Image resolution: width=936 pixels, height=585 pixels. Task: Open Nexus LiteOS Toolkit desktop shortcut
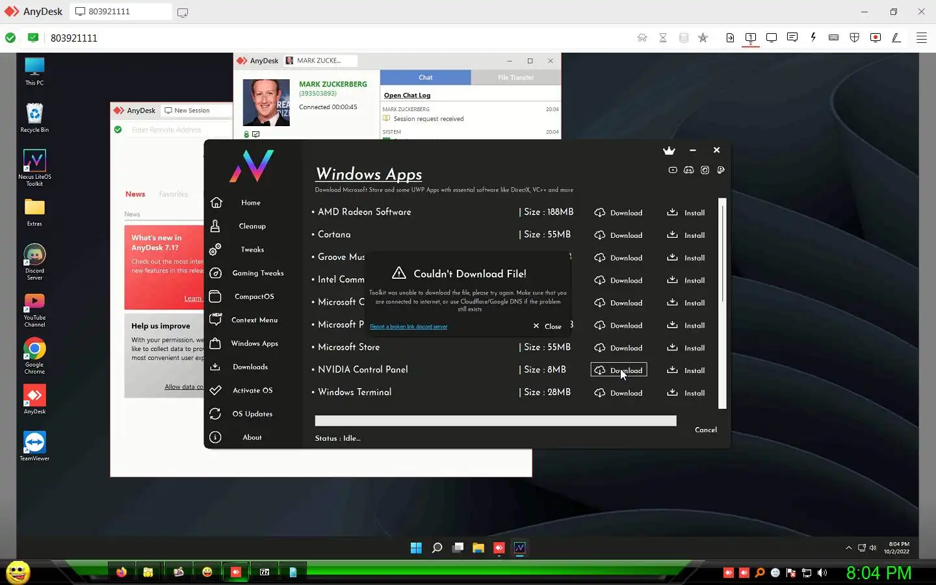[34, 168]
